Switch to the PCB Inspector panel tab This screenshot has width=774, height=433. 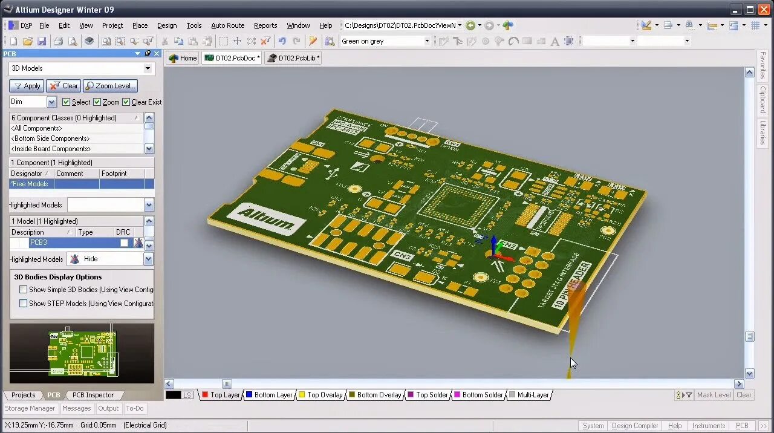pyautogui.click(x=93, y=395)
